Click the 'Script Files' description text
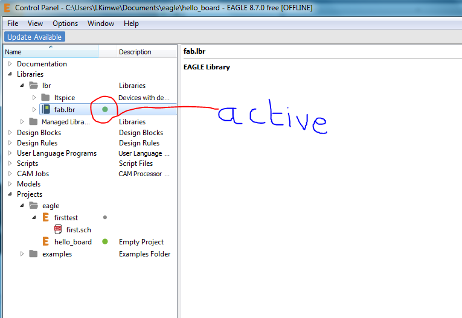The image size is (462, 318). pyautogui.click(x=136, y=164)
